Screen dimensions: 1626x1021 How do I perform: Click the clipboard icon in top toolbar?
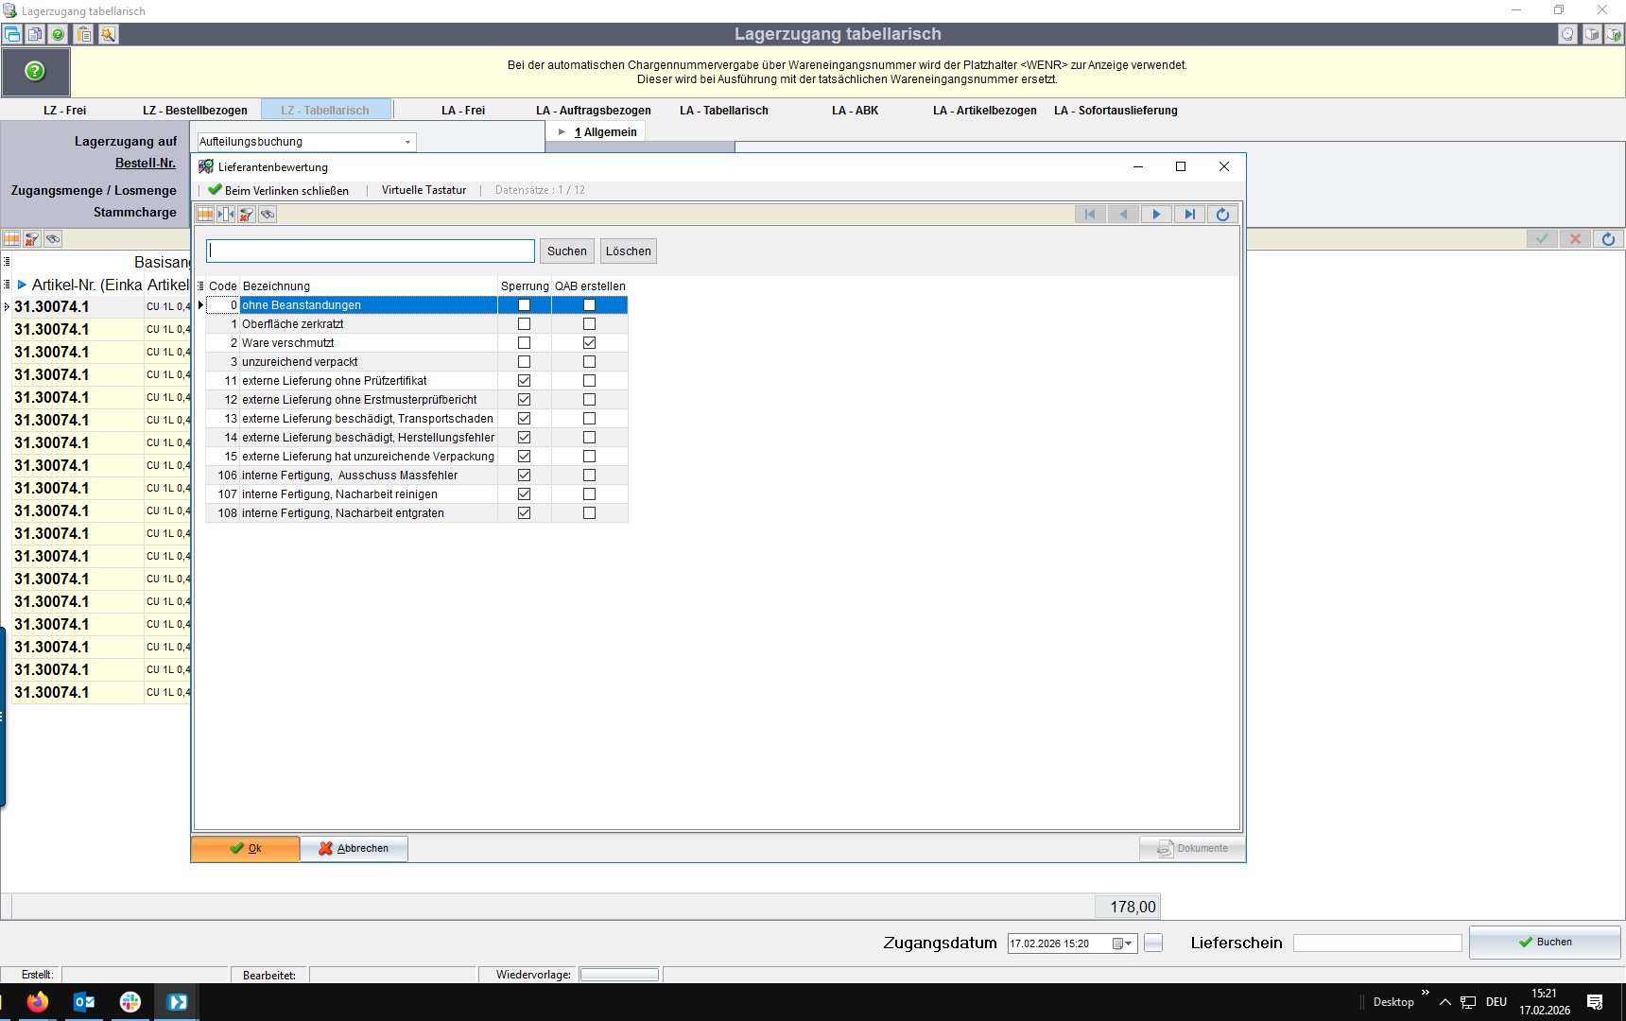coord(84,34)
